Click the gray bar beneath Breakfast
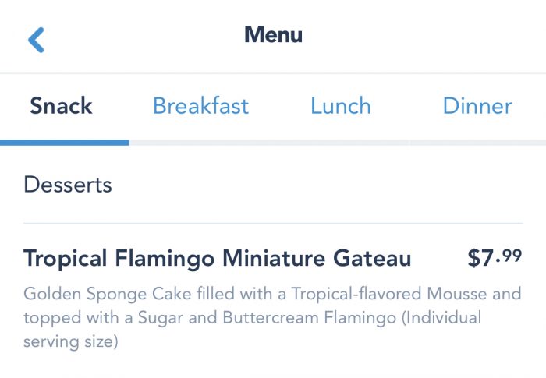The image size is (546, 378). (200, 143)
